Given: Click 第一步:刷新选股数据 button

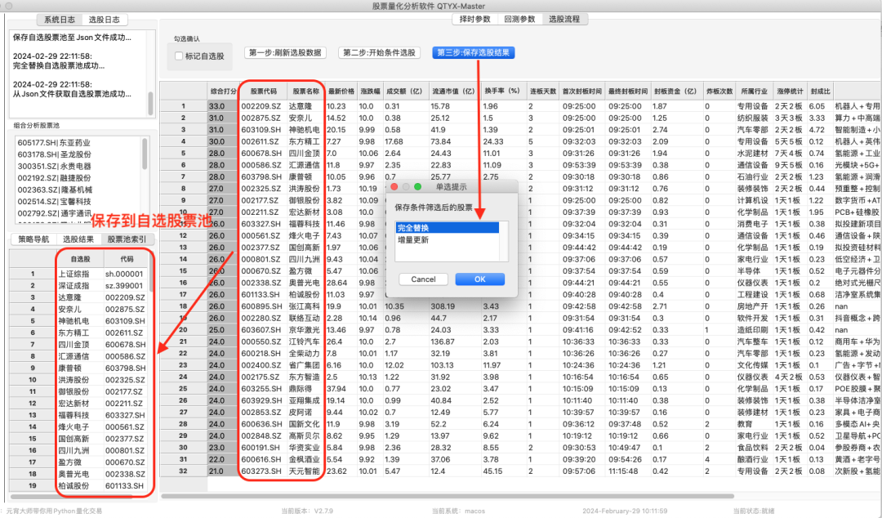Looking at the screenshot, I should coord(285,52).
